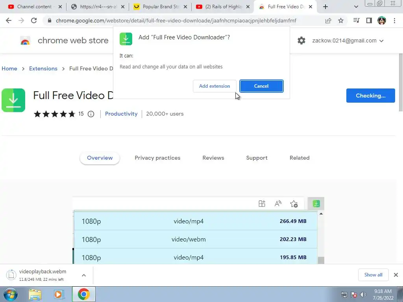This screenshot has height=302, width=403.
Task: Click the address bar URL
Action: coord(176,20)
